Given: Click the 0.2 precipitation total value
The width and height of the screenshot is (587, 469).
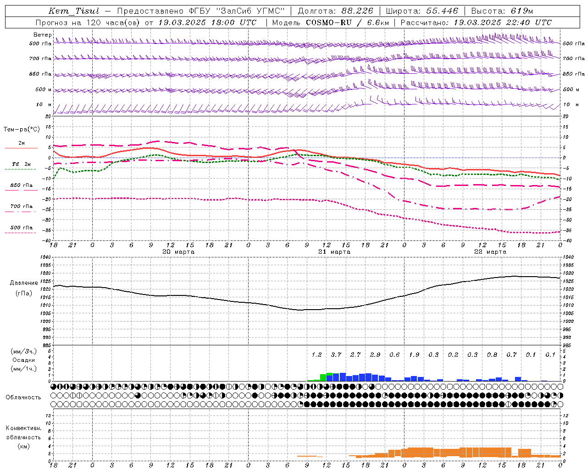Looking at the screenshot, I should point(453,354).
